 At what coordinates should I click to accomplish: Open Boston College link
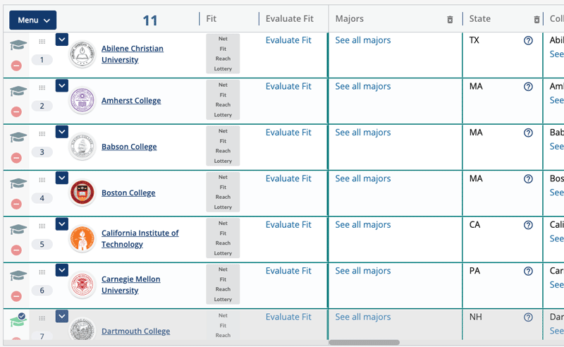coord(128,193)
